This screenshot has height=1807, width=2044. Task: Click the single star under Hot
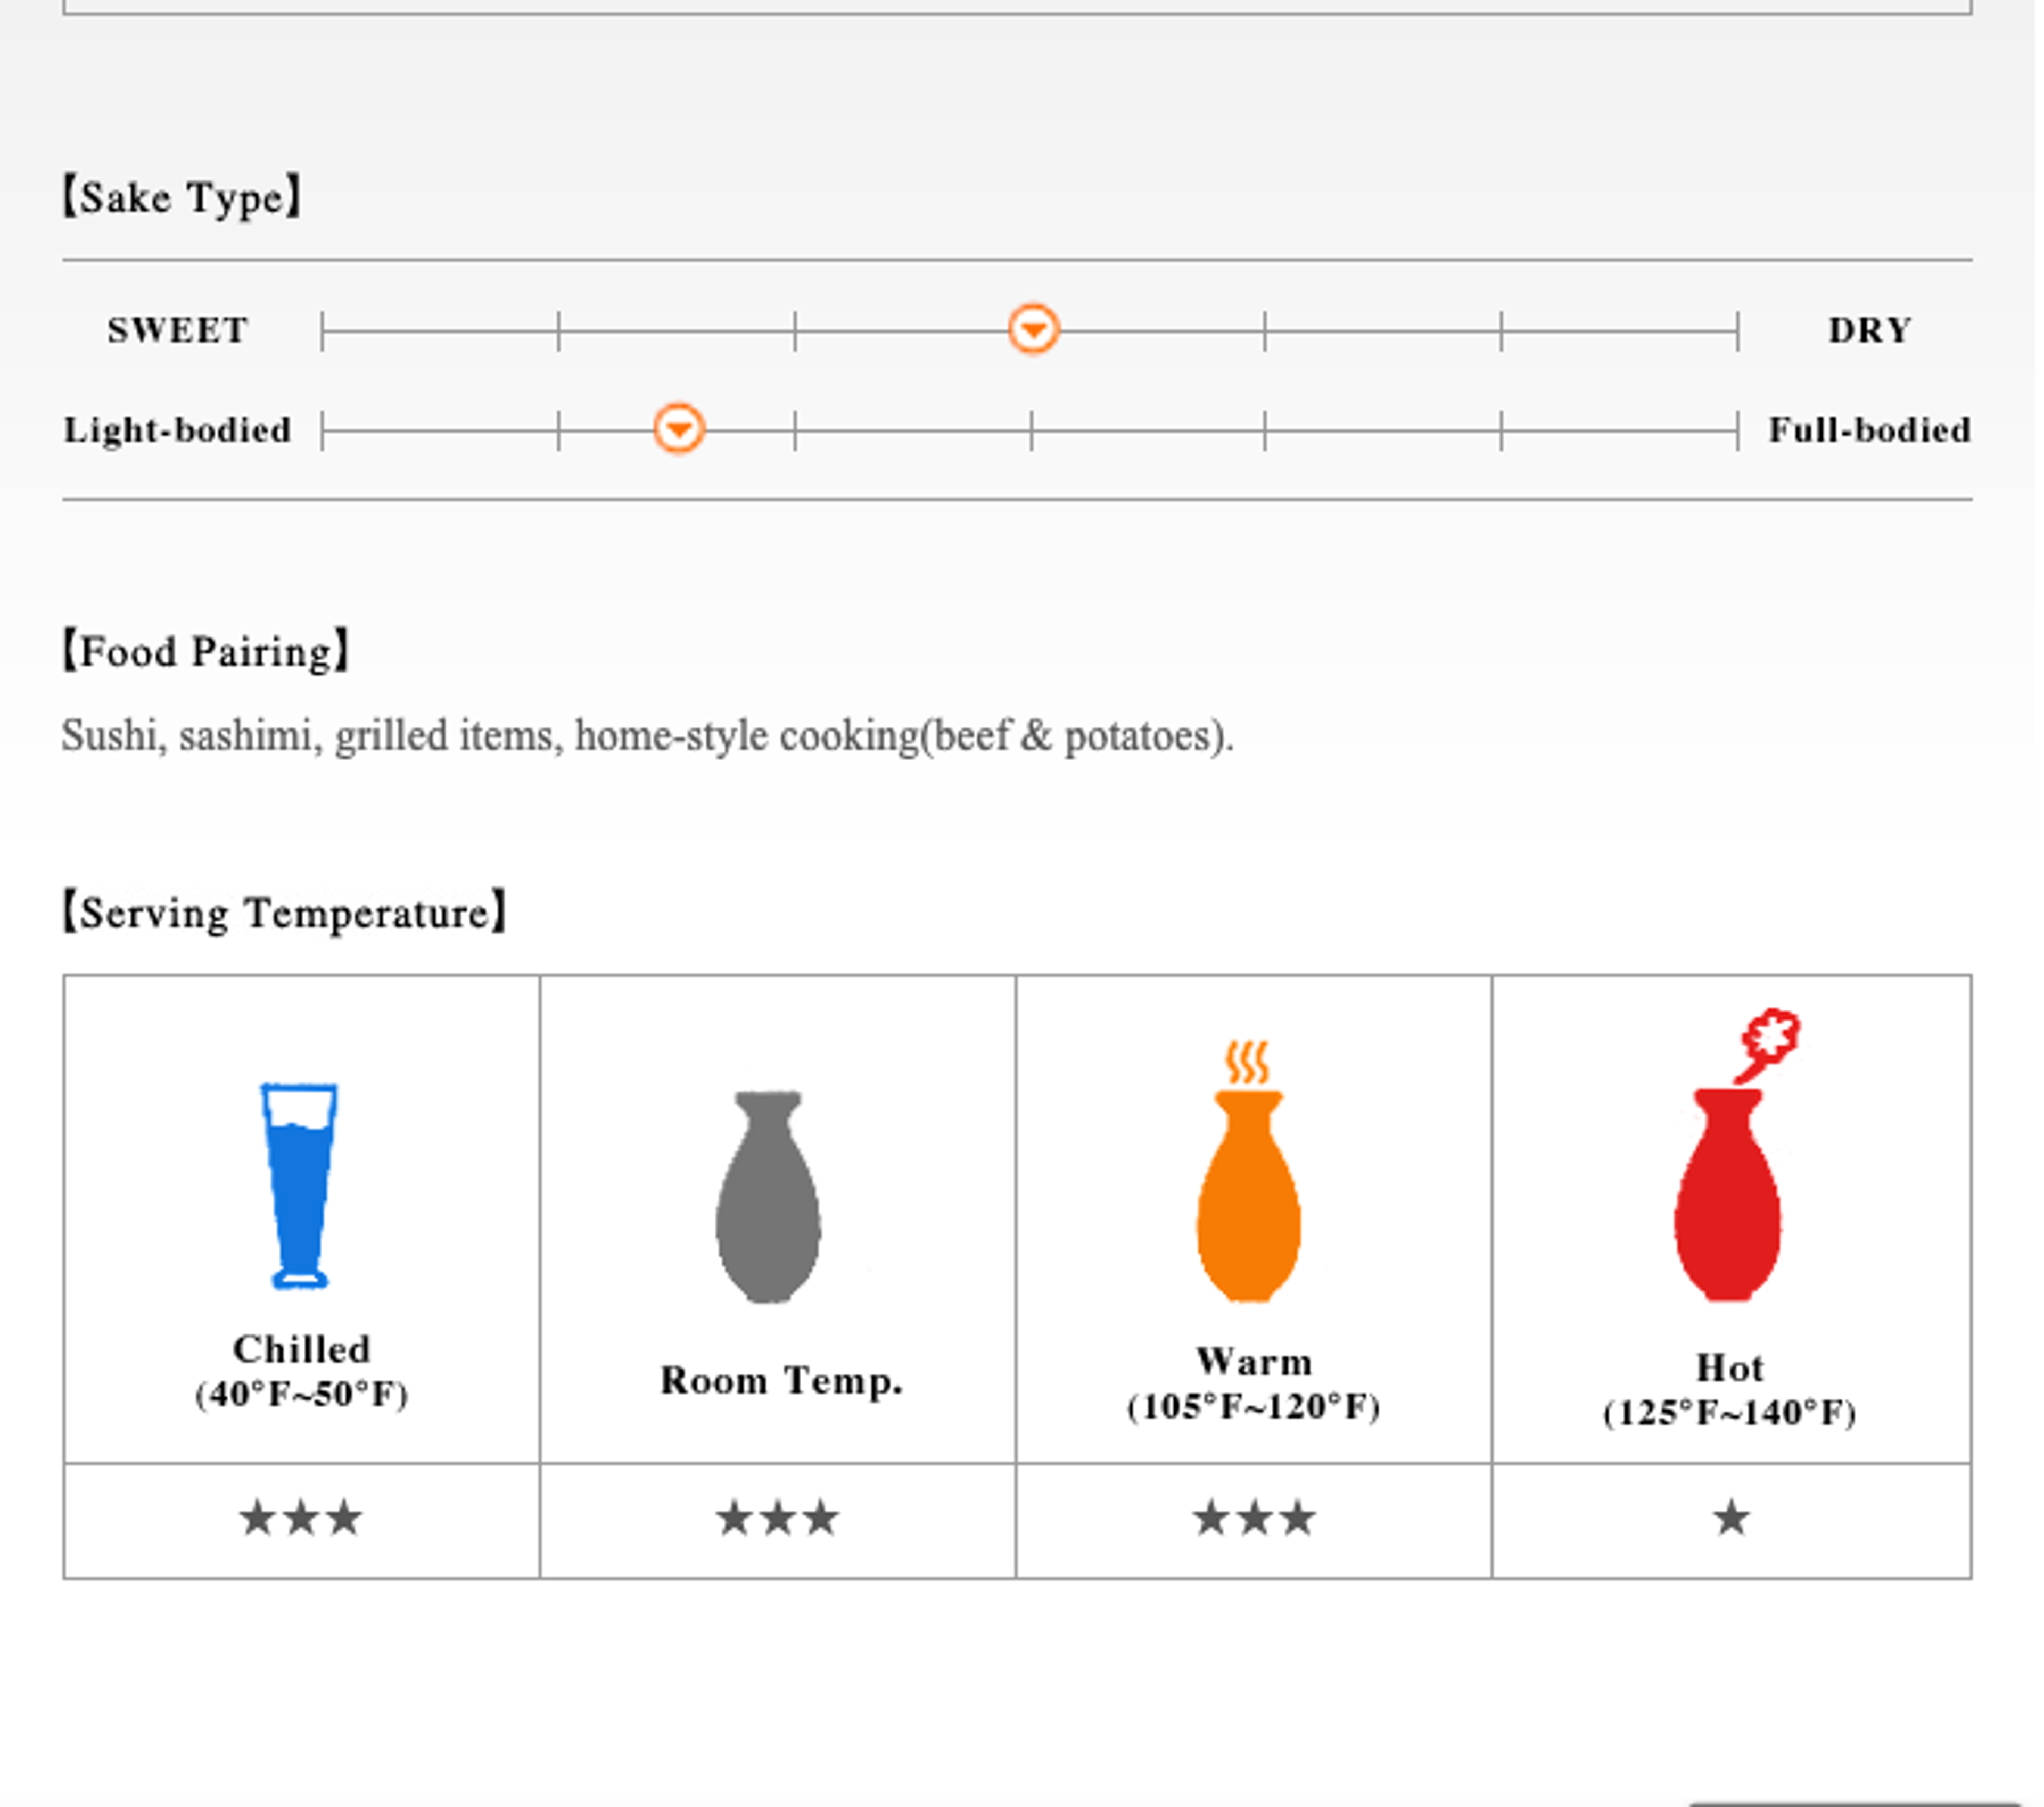(x=1731, y=1518)
